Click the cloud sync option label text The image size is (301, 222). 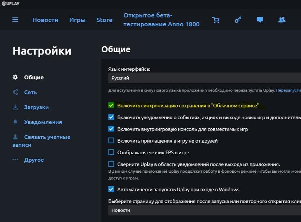188,106
